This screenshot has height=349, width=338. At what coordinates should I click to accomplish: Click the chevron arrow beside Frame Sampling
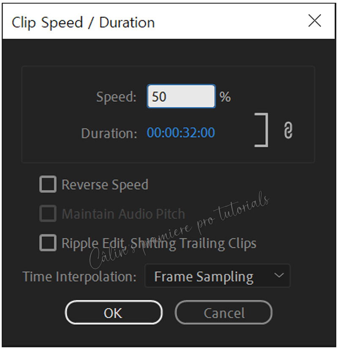coord(279,275)
